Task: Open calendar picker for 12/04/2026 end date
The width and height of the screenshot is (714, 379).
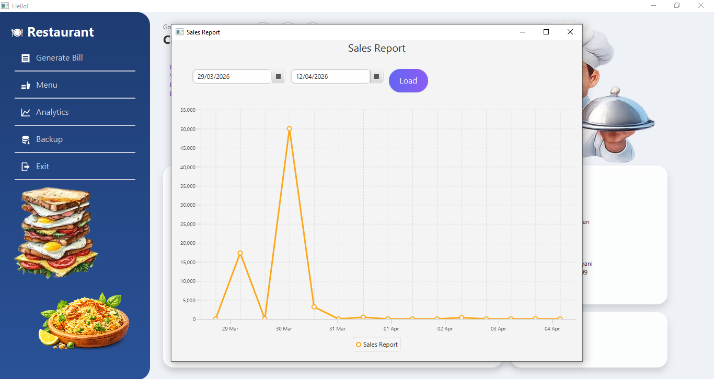Action: [x=376, y=77]
